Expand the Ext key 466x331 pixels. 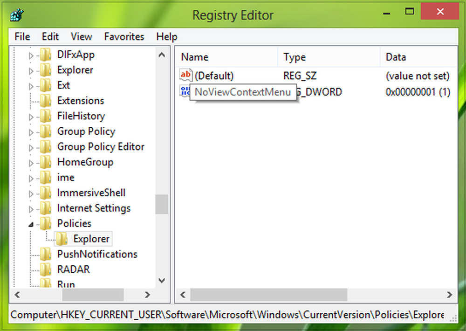pyautogui.click(x=31, y=86)
